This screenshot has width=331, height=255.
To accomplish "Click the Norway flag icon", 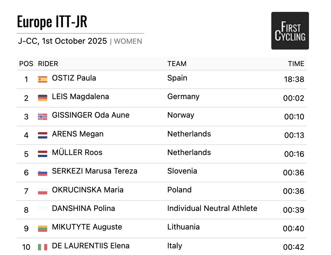I will tap(43, 116).
